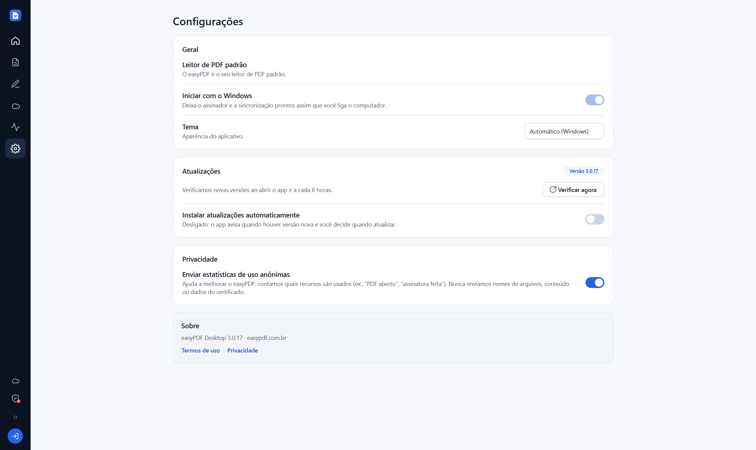Select the settings gear icon

tap(15, 148)
